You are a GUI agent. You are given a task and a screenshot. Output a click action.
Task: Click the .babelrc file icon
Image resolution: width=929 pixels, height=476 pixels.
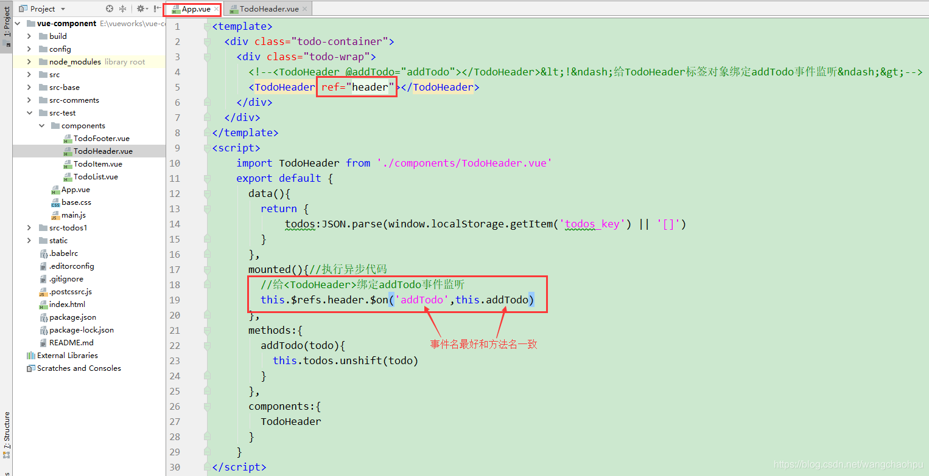coord(43,254)
